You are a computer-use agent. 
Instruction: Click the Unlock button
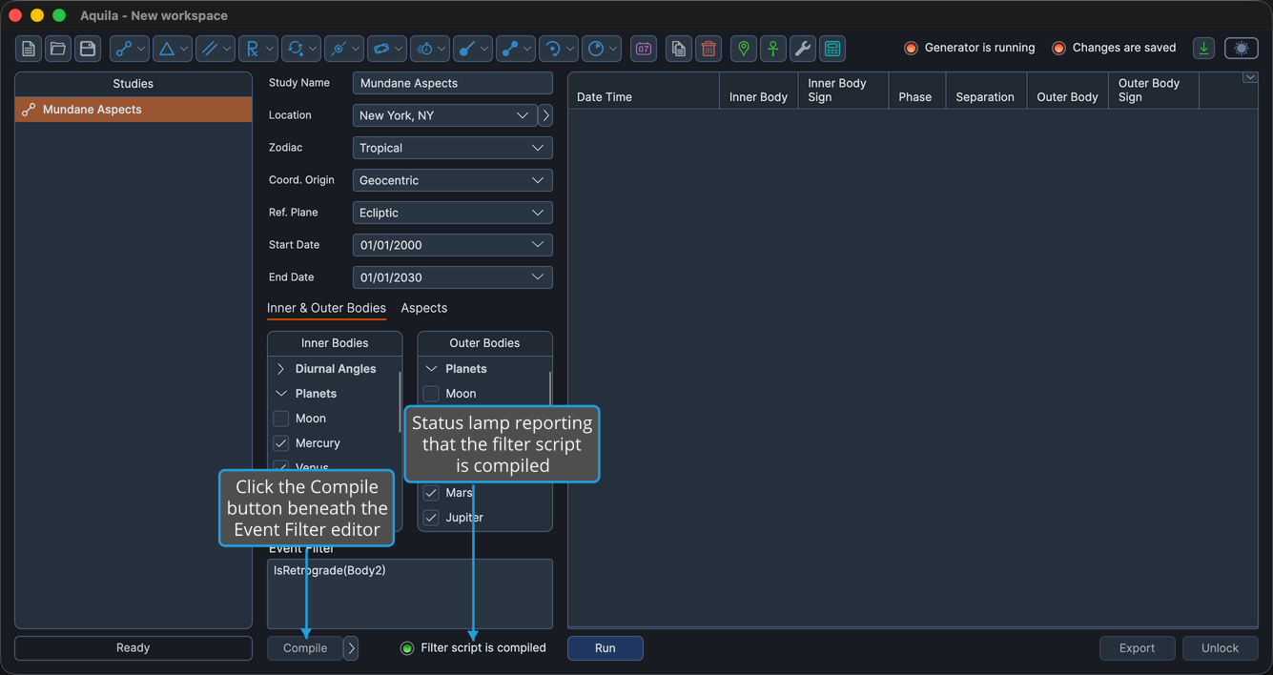point(1220,648)
